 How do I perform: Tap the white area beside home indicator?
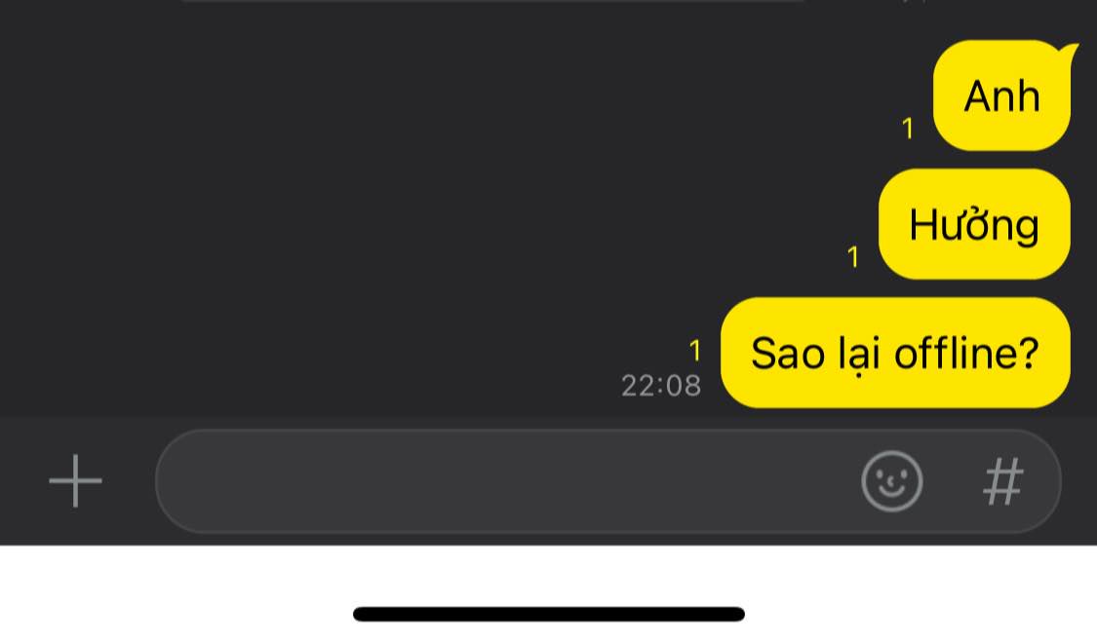click(x=175, y=594)
